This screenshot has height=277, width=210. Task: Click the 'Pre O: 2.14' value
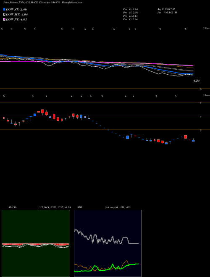point(131,9)
